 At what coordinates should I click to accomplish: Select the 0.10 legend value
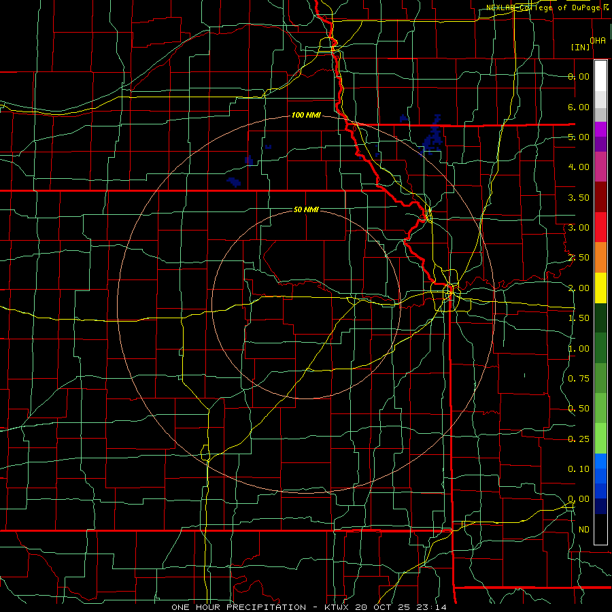tap(579, 469)
